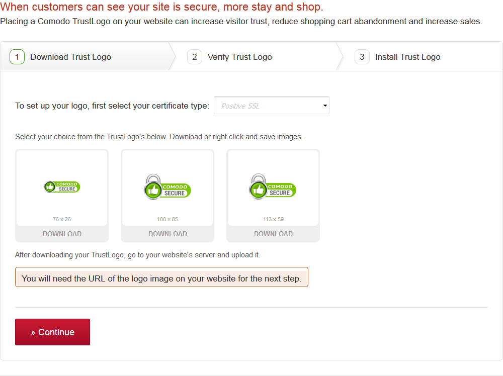Switch to the Download Trust Logo tab
503x376 pixels.
70,57
